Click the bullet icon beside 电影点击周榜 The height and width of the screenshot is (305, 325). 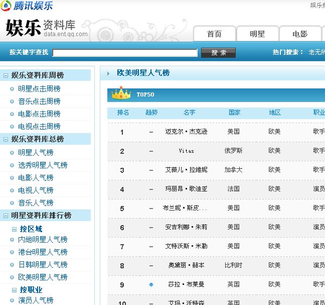point(12,114)
